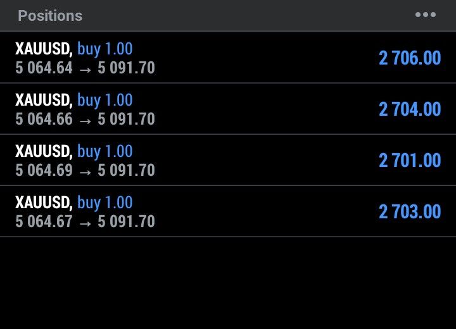Screen dimensions: 456x329
Task: Select the 5 064.67 entry price
Action: [44, 221]
